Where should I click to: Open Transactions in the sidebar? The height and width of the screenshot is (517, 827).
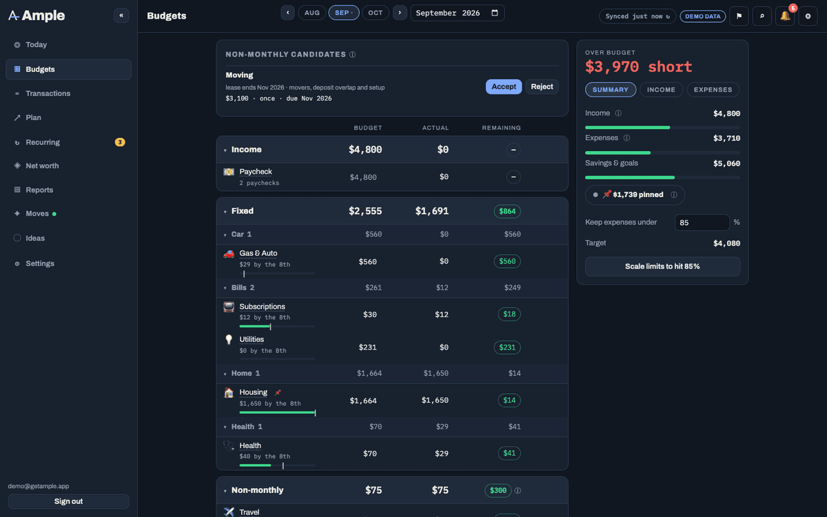68,94
